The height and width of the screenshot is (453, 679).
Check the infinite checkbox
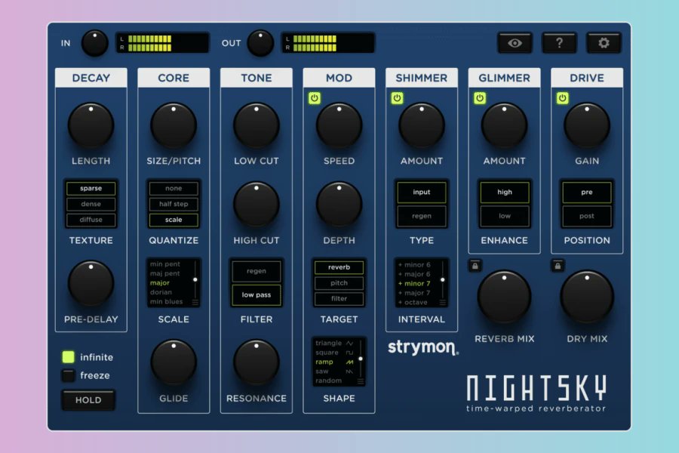[70, 356]
